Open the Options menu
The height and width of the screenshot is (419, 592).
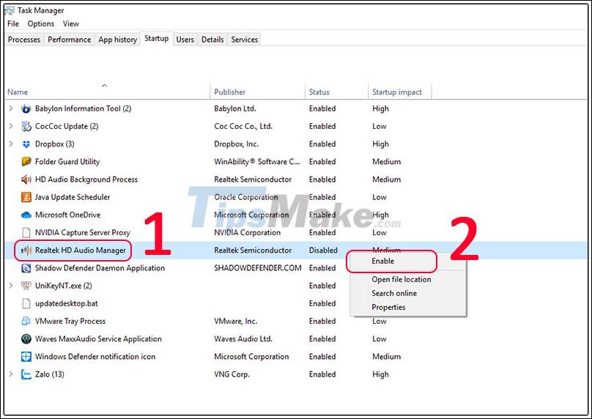tap(41, 23)
